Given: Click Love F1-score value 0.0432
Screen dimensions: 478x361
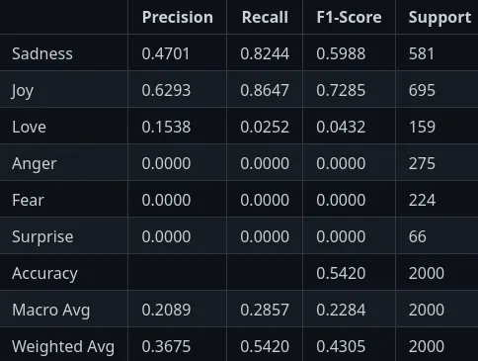Looking at the screenshot, I should tap(341, 127).
